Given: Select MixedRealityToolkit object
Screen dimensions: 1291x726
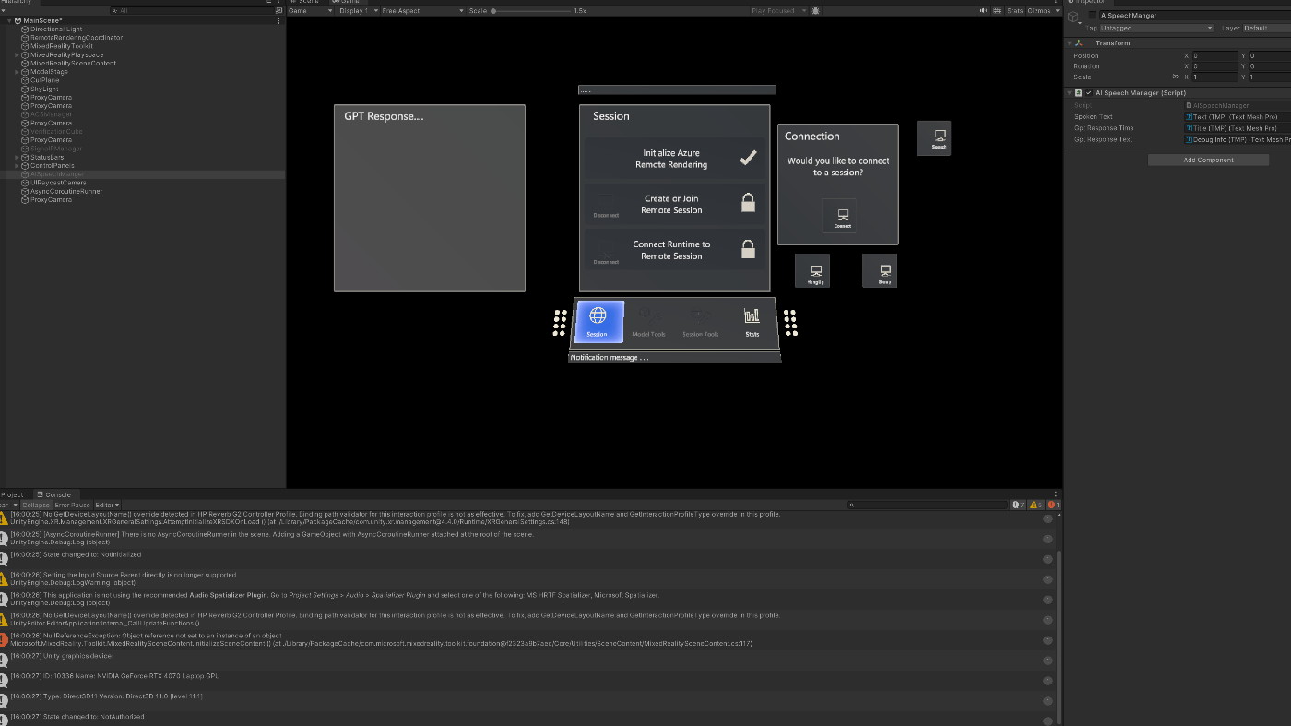Looking at the screenshot, I should pos(62,46).
